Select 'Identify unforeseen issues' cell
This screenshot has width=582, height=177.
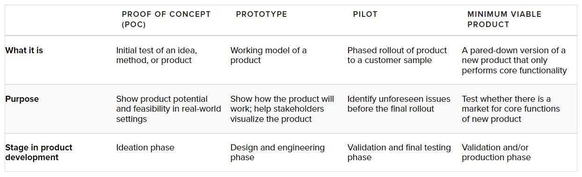399,104
